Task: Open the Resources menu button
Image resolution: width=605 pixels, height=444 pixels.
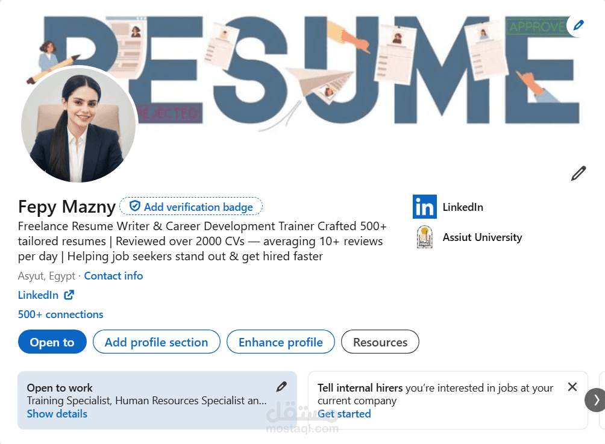Action: (x=380, y=342)
